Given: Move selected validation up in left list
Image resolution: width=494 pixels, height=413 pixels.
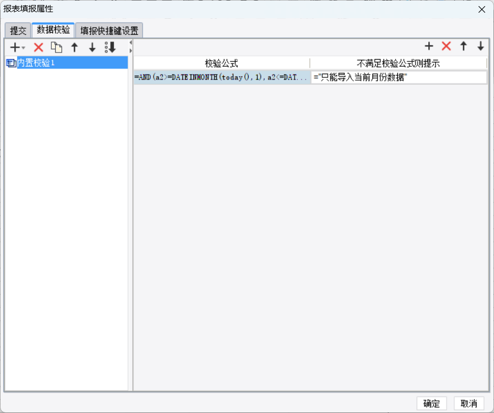Looking at the screenshot, I should [x=75, y=48].
